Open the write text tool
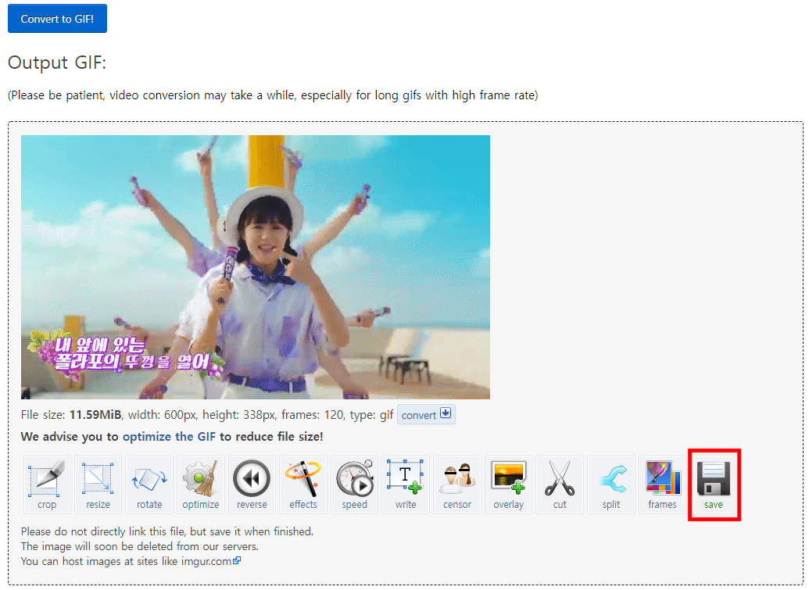809x590 pixels. coord(406,485)
